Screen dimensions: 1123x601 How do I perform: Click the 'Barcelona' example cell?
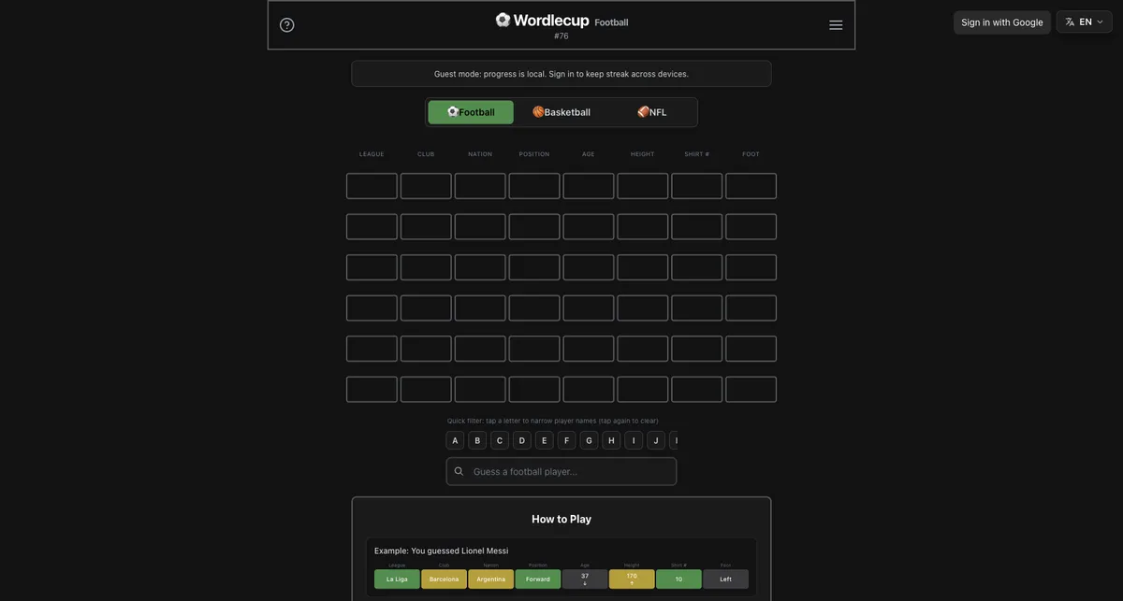445,580
